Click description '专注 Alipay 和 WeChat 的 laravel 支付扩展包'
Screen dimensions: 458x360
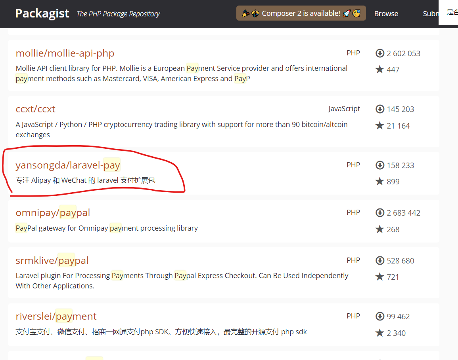point(85,180)
